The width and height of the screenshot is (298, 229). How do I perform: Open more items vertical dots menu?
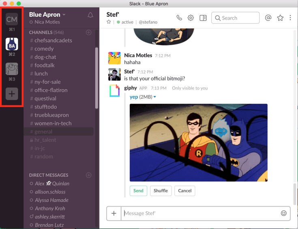290,18
